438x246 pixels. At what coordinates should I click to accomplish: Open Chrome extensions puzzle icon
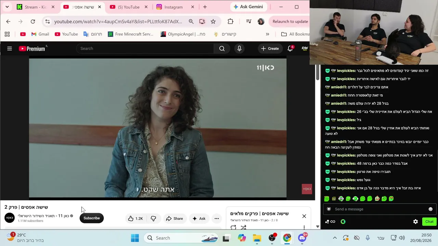230,22
